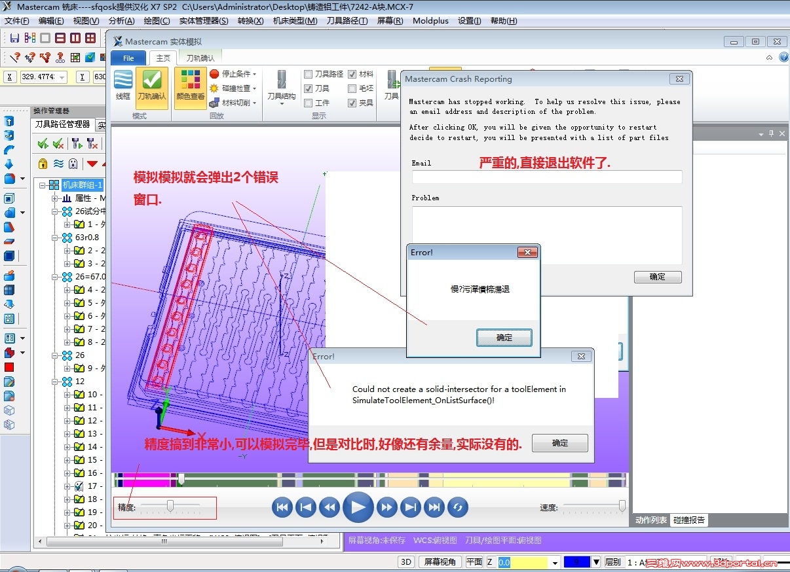Viewport: 790px width, 572px height.
Task: Activate the 刀轨确认 verify mode button
Action: pos(152,88)
